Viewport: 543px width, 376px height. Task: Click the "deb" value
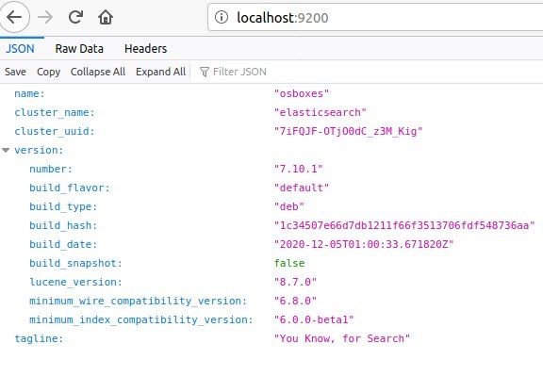tap(288, 206)
